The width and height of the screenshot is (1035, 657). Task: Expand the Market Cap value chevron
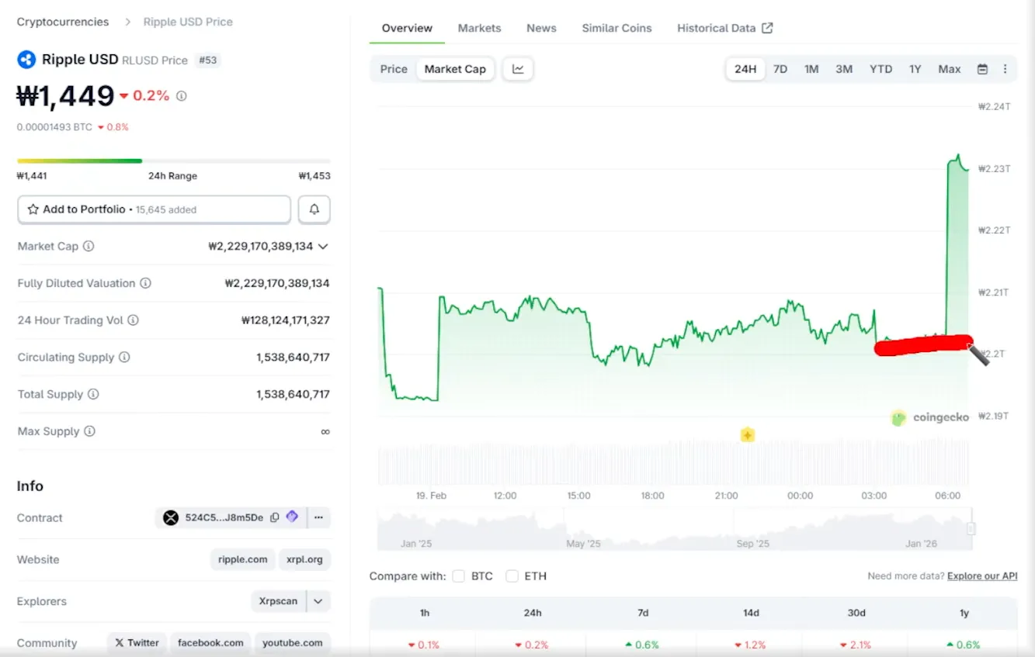pyautogui.click(x=323, y=247)
